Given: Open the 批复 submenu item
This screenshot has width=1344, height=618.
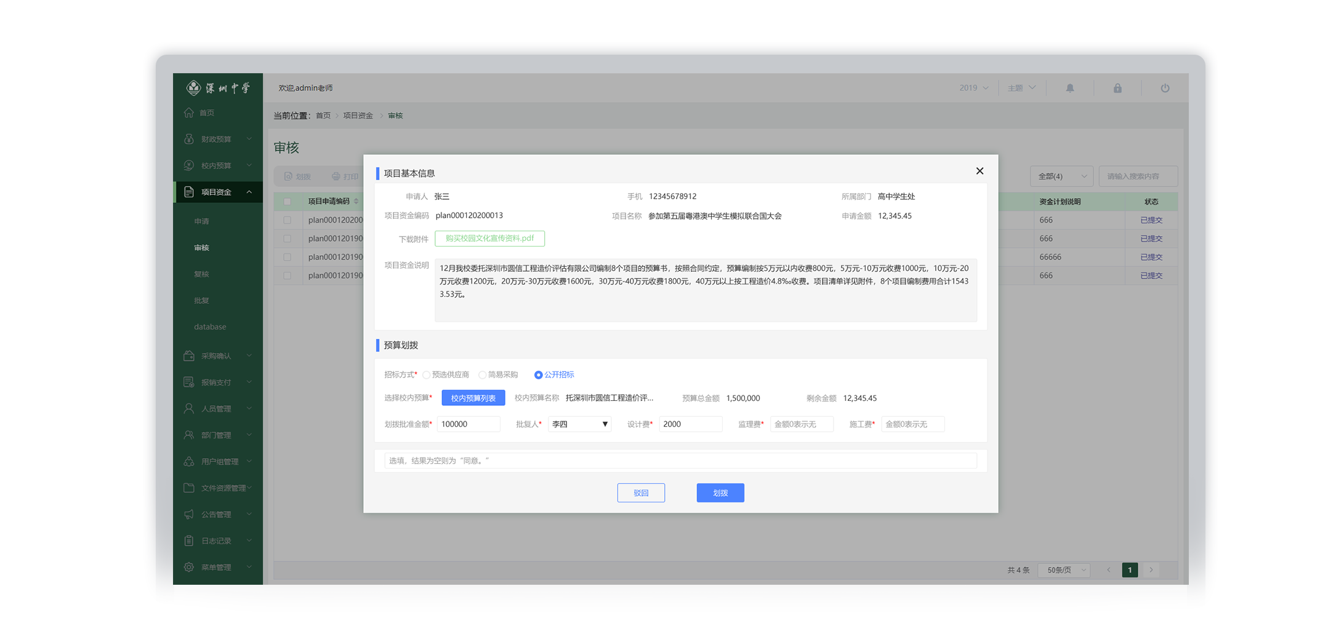Looking at the screenshot, I should click(x=202, y=301).
